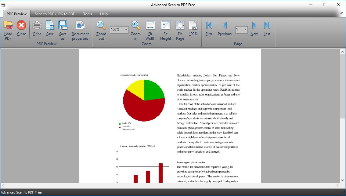Switch to PDF Preview tab
Image resolution: width=346 pixels, height=196 pixels.
pos(16,14)
